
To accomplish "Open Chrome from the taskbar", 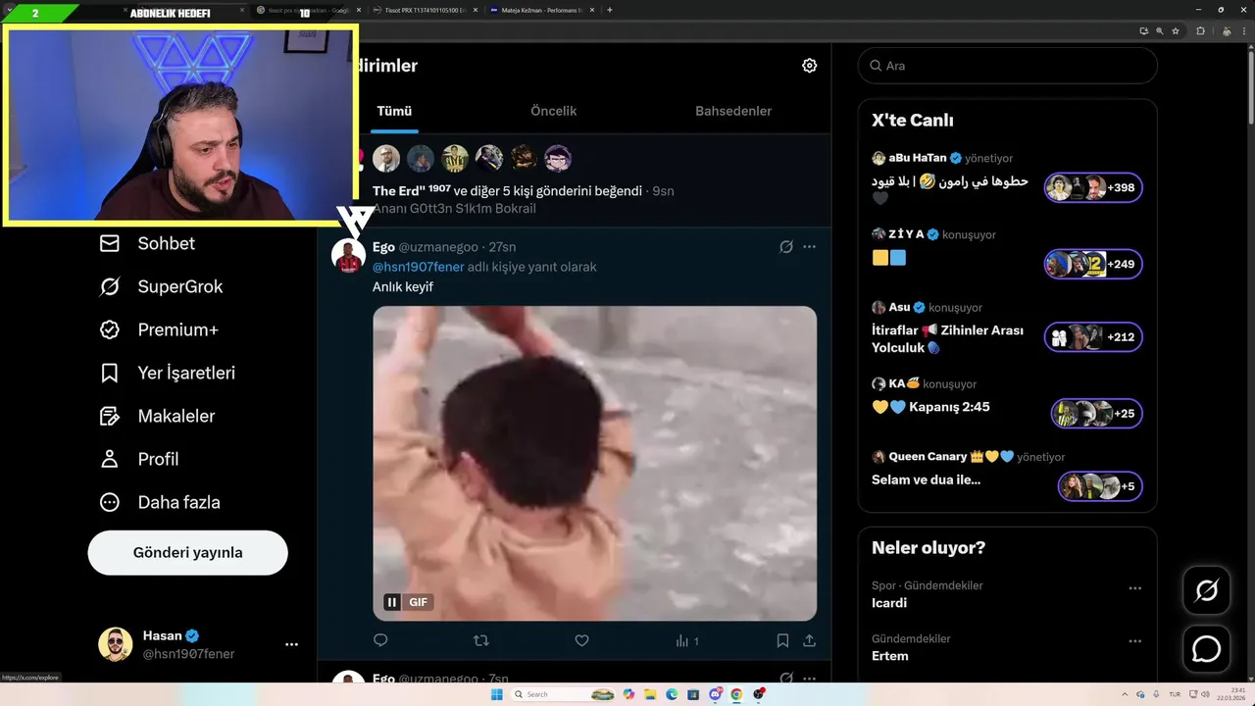I will click(x=736, y=694).
